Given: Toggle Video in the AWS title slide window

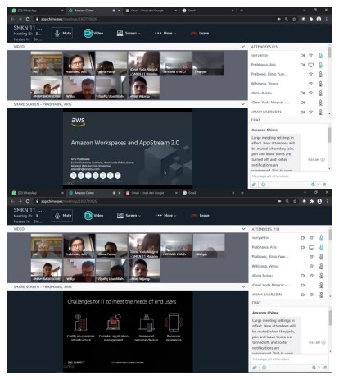Looking at the screenshot, I should pos(93,33).
